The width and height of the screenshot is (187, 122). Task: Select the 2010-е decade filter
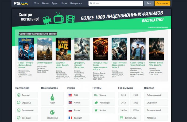click(x=123, y=110)
